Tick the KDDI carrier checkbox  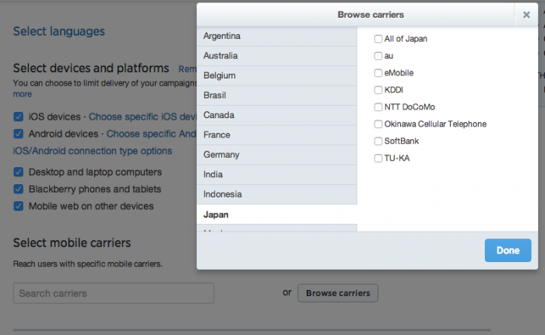click(x=378, y=90)
